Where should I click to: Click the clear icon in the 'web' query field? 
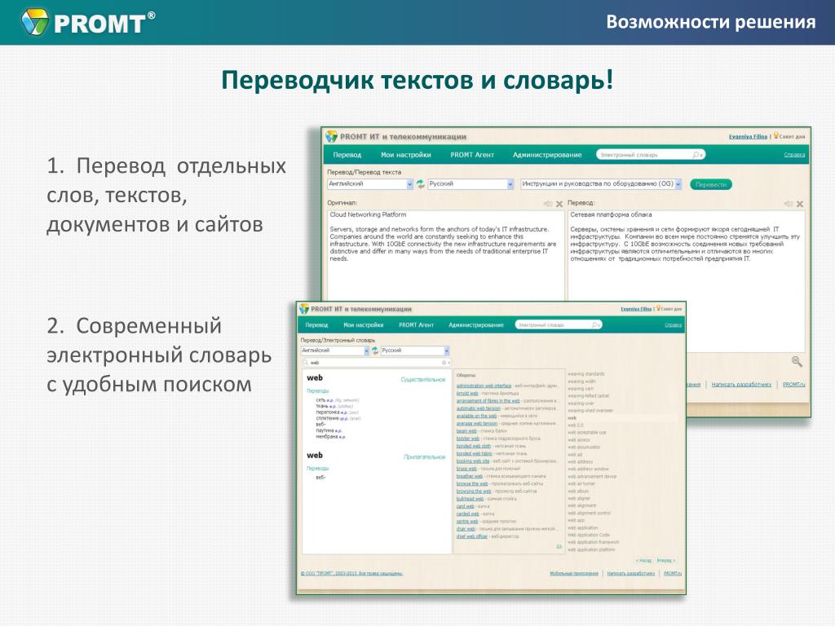coord(444,363)
